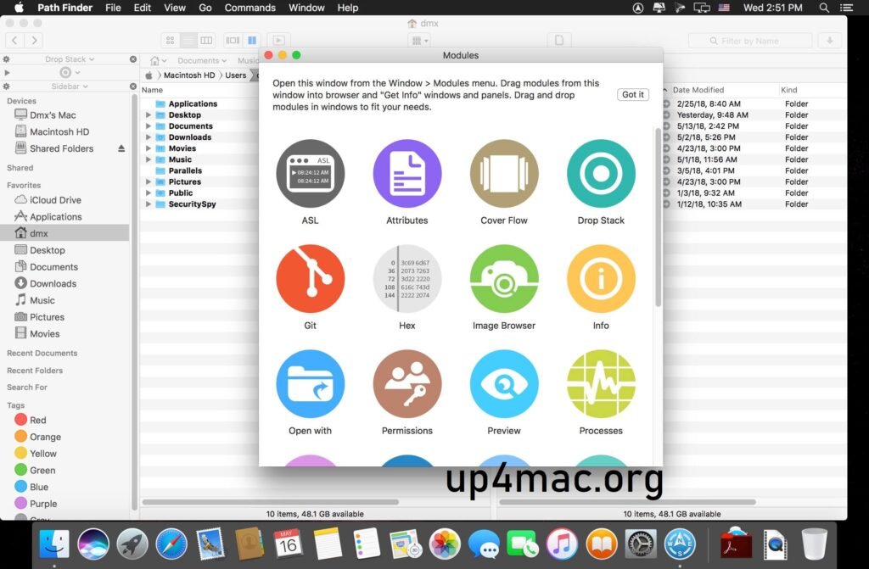Select the ASL module icon
This screenshot has height=569, width=869.
[x=310, y=174]
